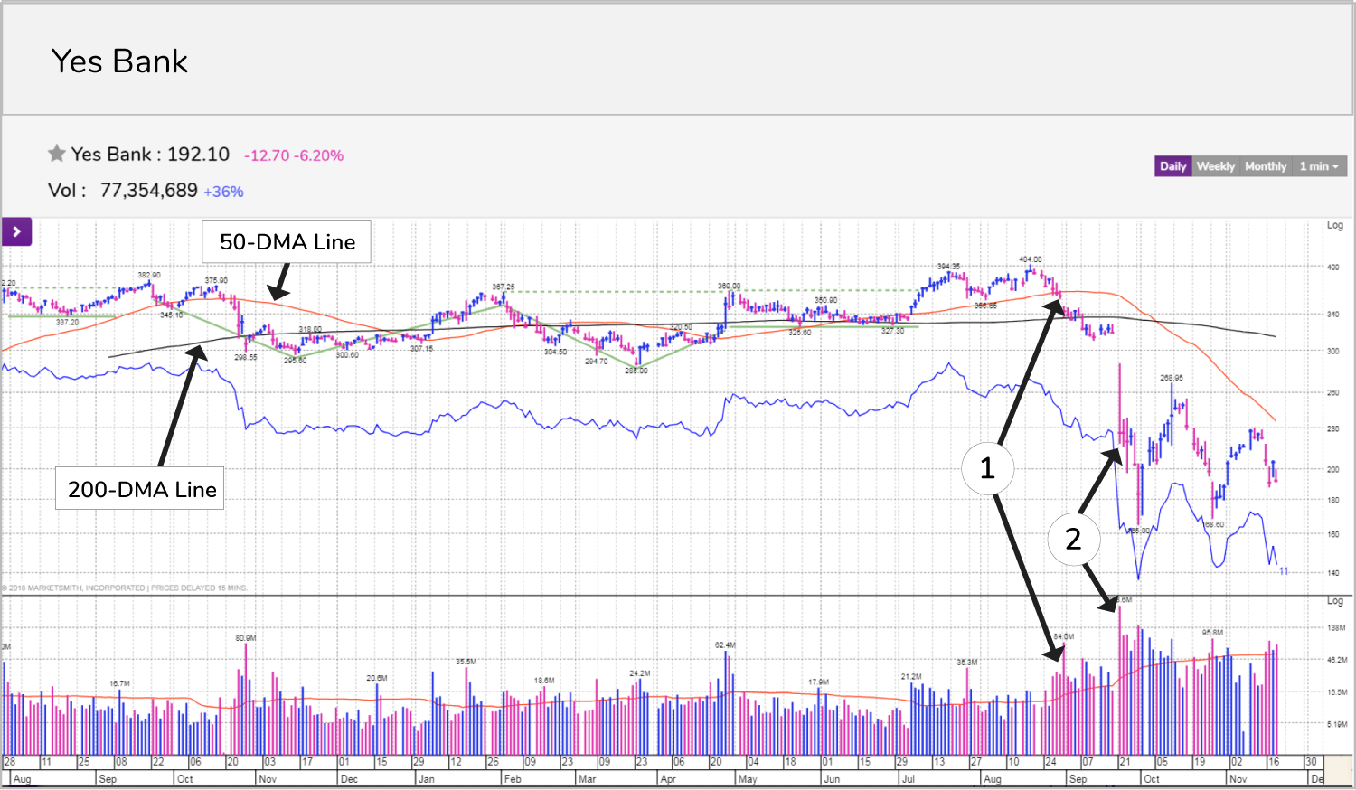The height and width of the screenshot is (790, 1356).
Task: Click the +36% volume change value
Action: pyautogui.click(x=223, y=192)
